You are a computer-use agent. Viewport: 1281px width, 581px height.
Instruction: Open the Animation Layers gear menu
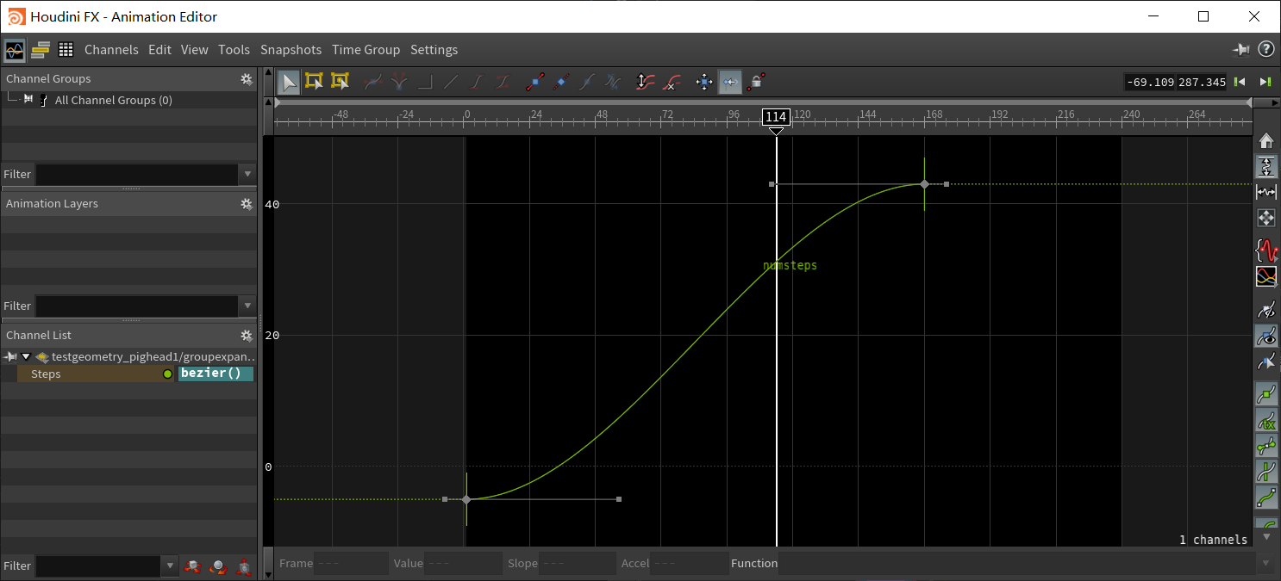click(247, 204)
